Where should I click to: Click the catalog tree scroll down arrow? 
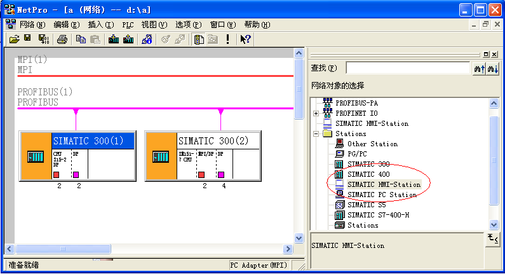pos(494,224)
